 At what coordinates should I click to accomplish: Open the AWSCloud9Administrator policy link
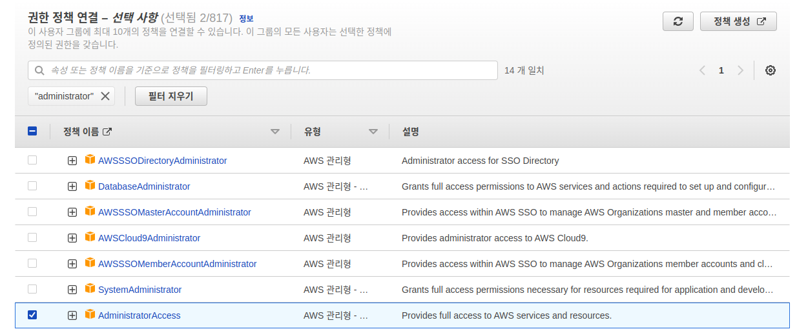(149, 238)
